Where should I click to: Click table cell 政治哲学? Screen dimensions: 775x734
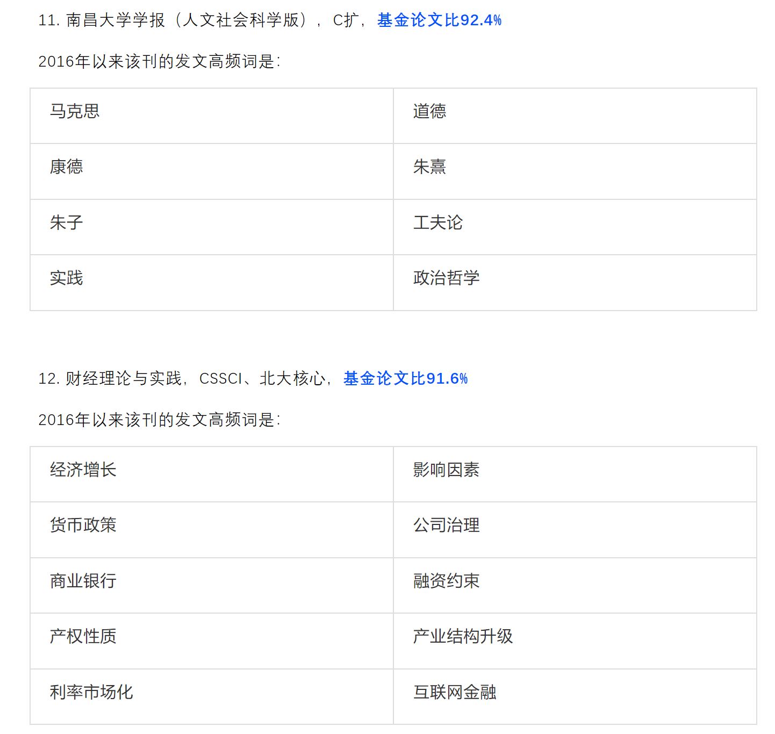[x=575, y=283]
